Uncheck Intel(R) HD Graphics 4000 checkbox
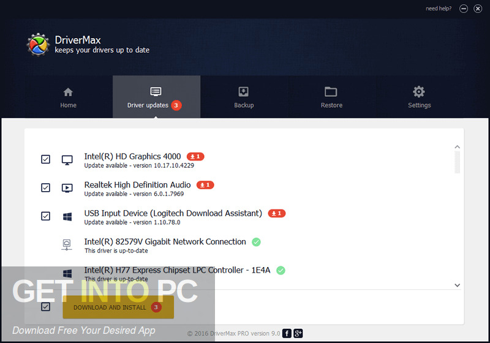The height and width of the screenshot is (343, 490). pos(45,159)
